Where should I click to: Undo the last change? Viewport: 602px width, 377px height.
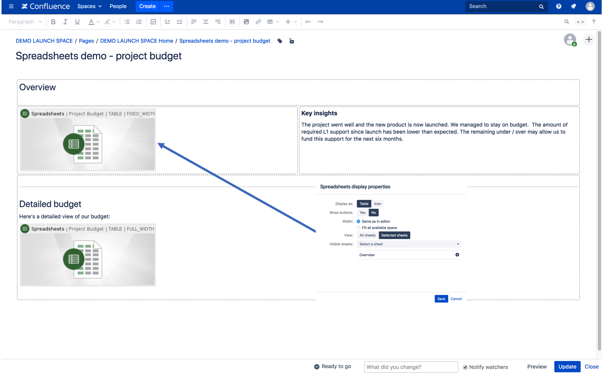(308, 22)
